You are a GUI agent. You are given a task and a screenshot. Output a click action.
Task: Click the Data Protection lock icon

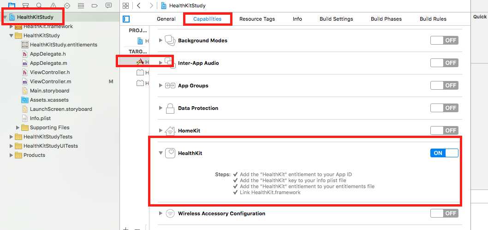pos(170,108)
